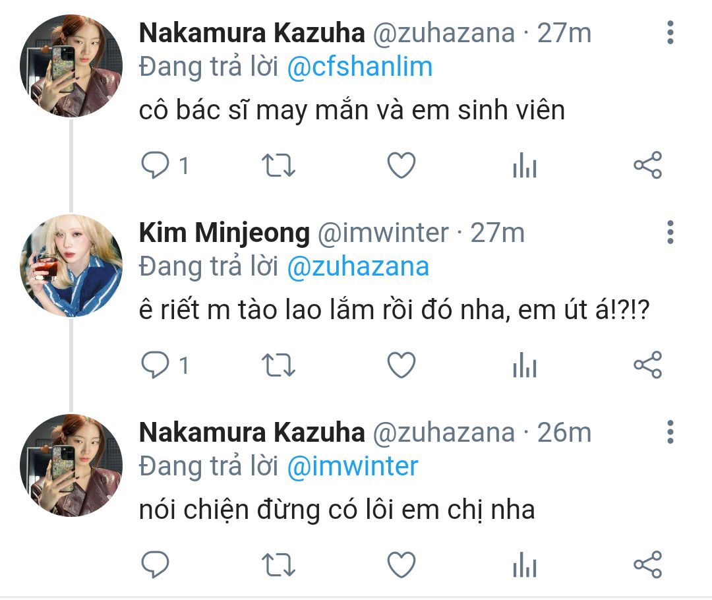The height and width of the screenshot is (600, 712).
Task: Share Kim Minjeong's tweet
Action: click(648, 365)
